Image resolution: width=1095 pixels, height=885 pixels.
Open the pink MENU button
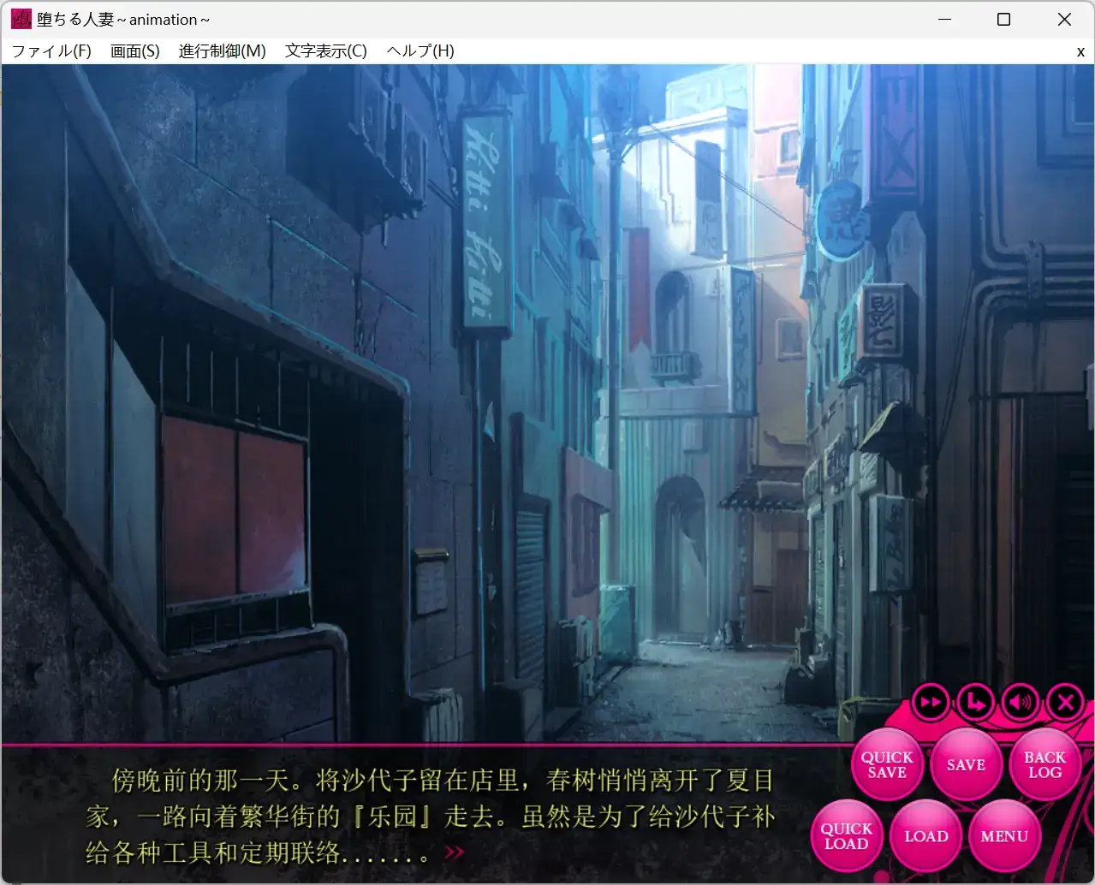pyautogui.click(x=1004, y=836)
